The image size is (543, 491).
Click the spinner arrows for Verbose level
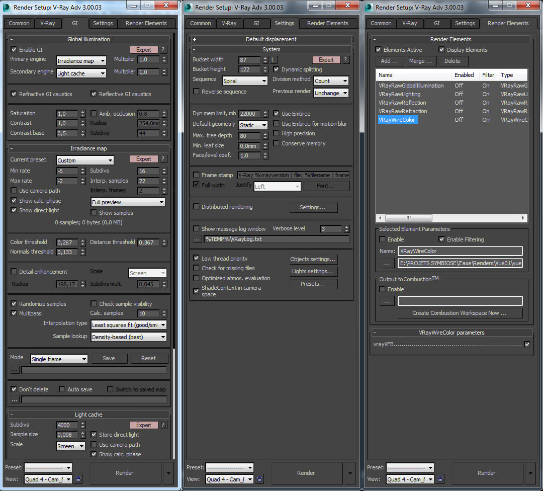click(x=346, y=229)
